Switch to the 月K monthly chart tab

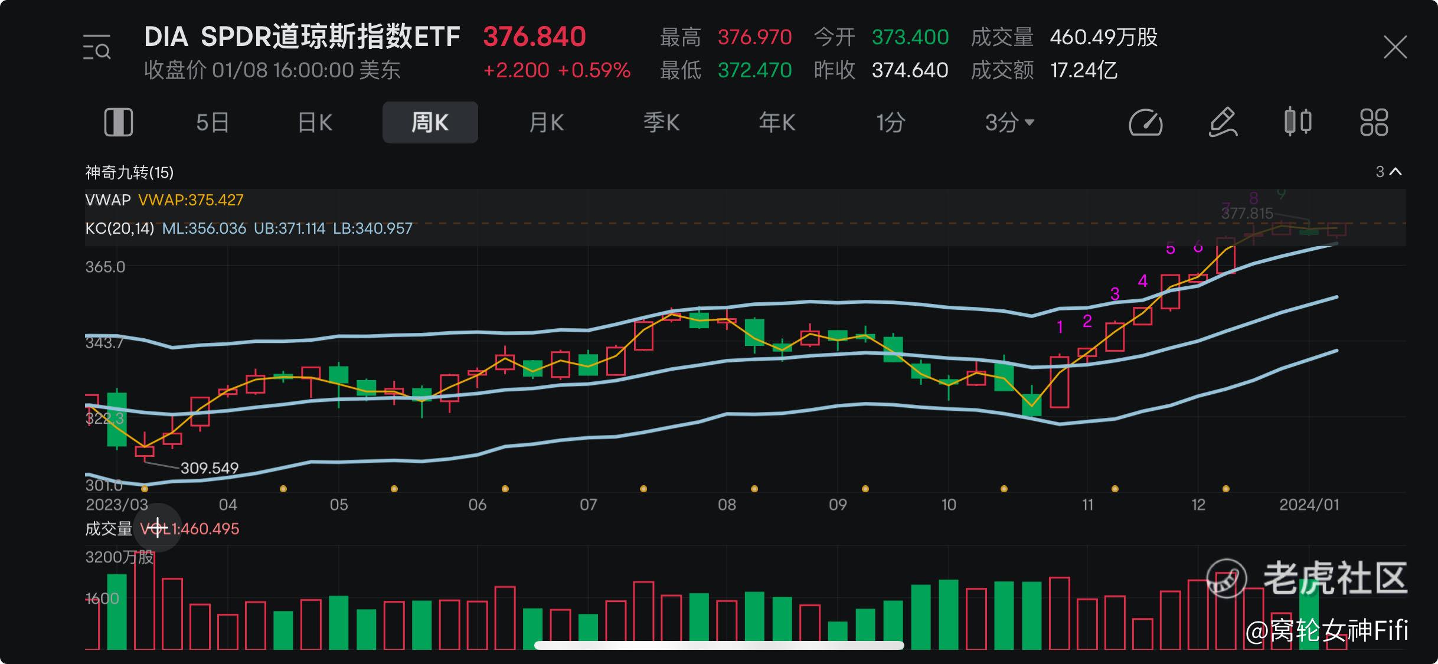547,123
